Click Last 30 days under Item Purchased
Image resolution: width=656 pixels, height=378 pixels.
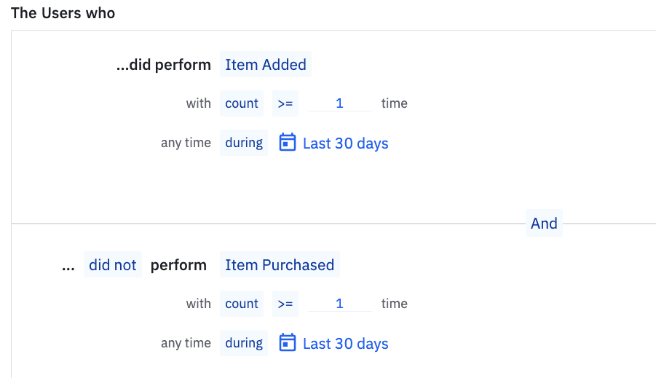(x=345, y=344)
